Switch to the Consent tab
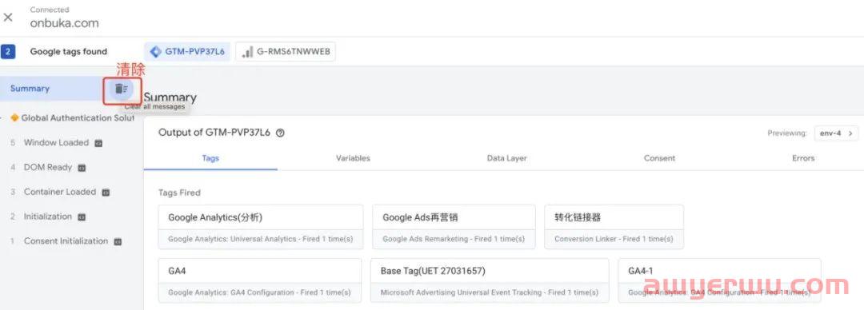The width and height of the screenshot is (864, 310). tap(659, 158)
